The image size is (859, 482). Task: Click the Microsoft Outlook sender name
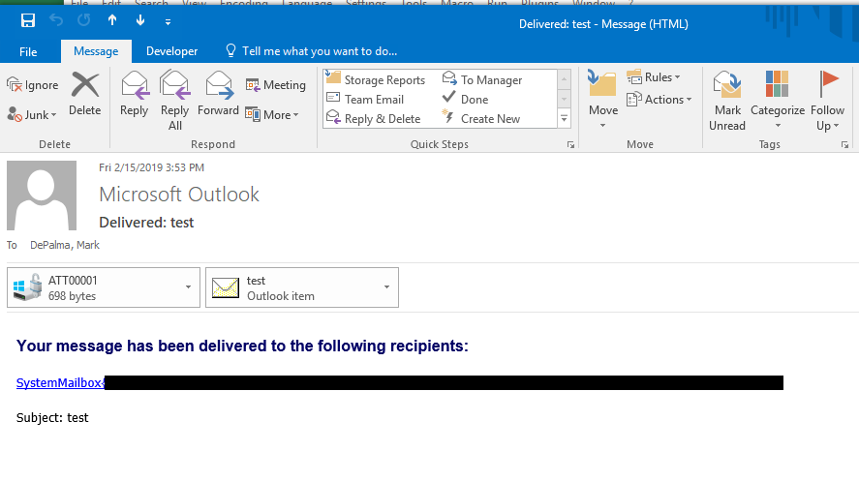tap(178, 195)
